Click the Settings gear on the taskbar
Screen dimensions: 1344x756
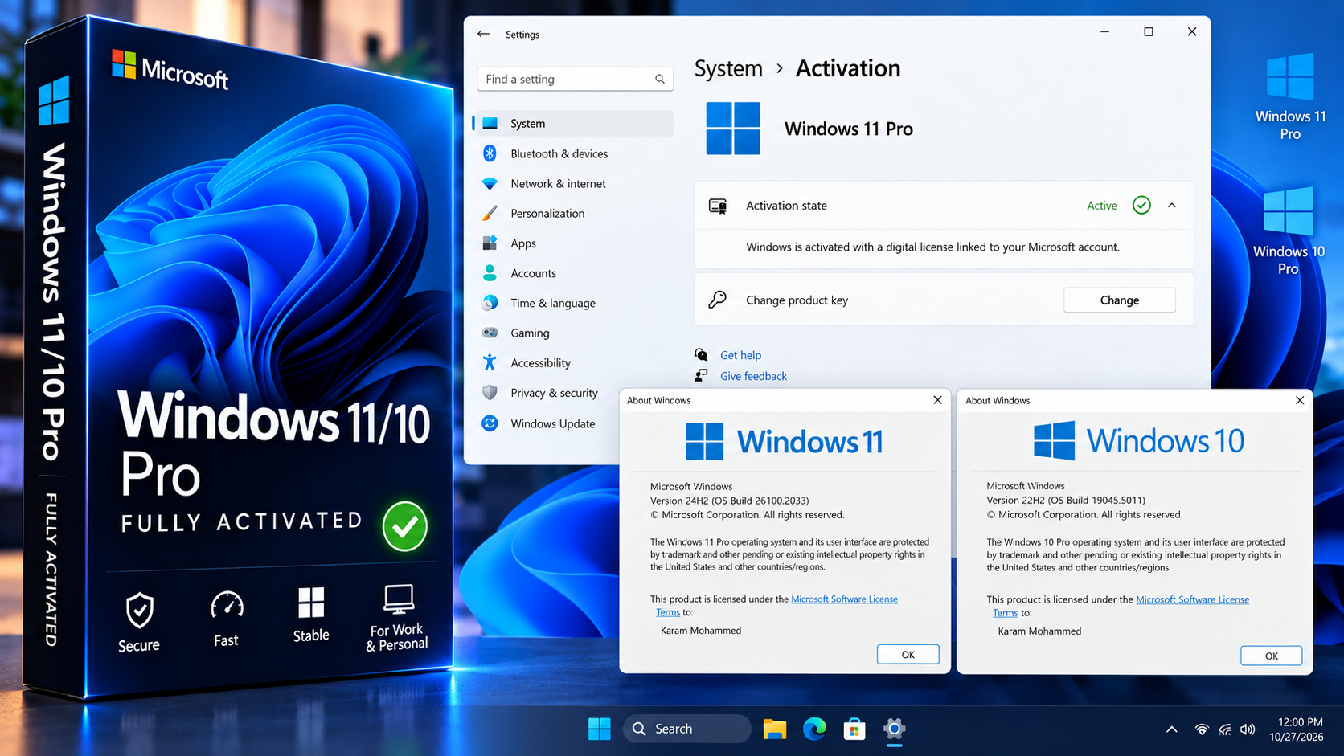coord(894,729)
